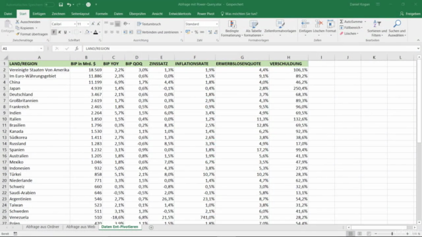Screen dimensions: 422x237
Task: Click font color A swatch
Action: [96, 32]
